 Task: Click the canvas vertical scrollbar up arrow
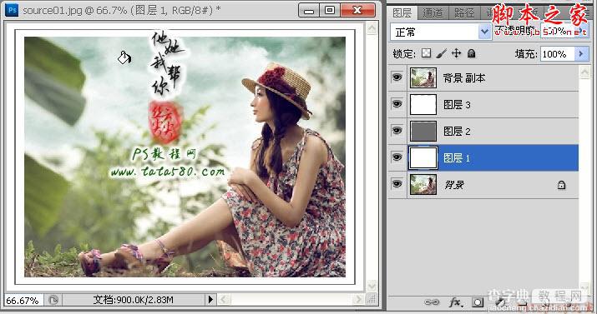372,29
